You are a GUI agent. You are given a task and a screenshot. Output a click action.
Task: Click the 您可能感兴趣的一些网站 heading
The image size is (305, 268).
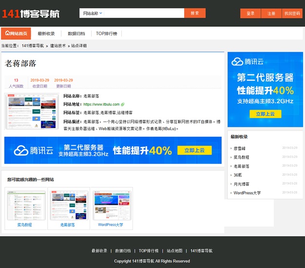[x=31, y=180]
